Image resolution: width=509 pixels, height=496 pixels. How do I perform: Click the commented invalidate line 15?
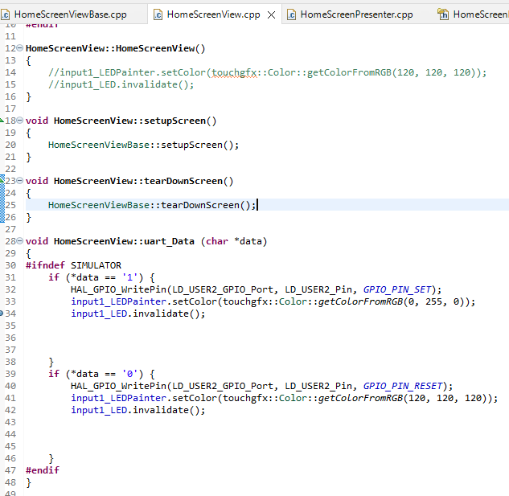point(121,84)
